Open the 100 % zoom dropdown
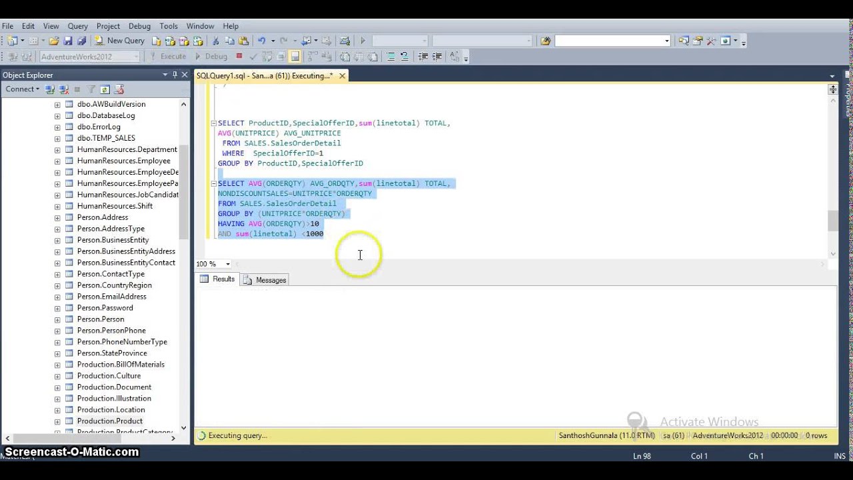 tap(227, 264)
